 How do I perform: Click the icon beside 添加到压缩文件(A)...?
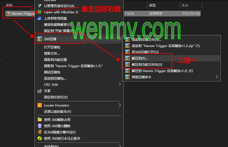click(127, 39)
